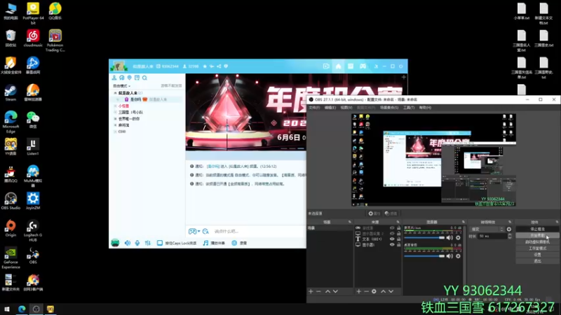Click YY channel share icon
The height and width of the screenshot is (315, 561).
coord(219,66)
